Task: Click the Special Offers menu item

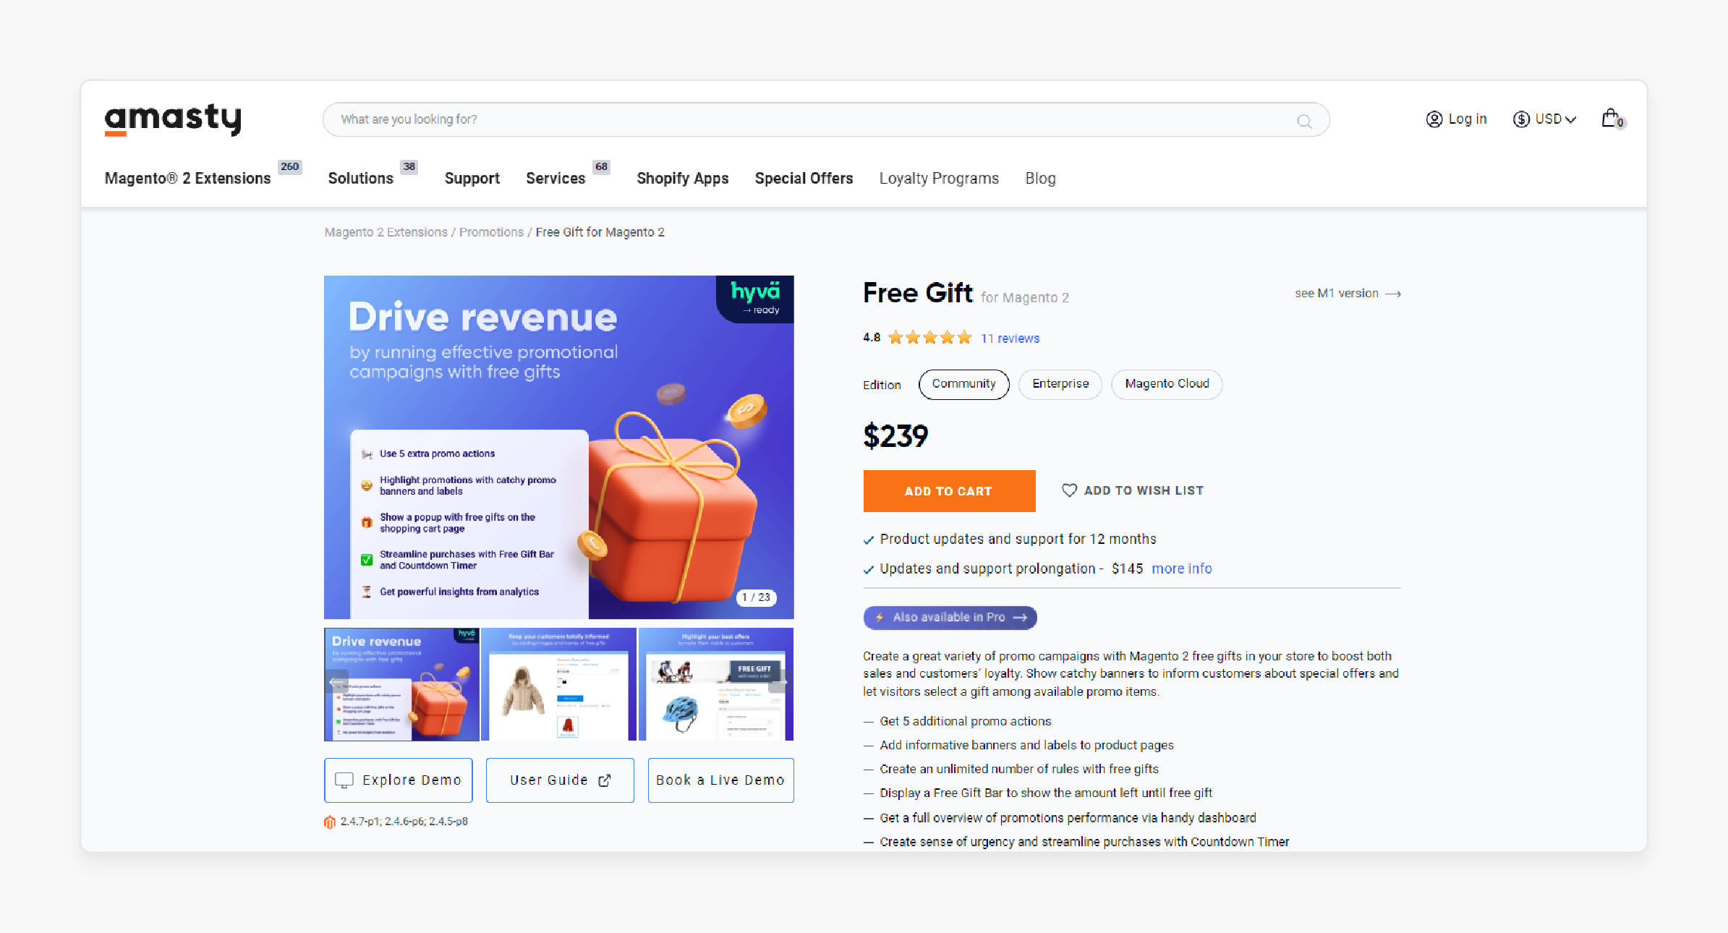Action: pos(802,178)
